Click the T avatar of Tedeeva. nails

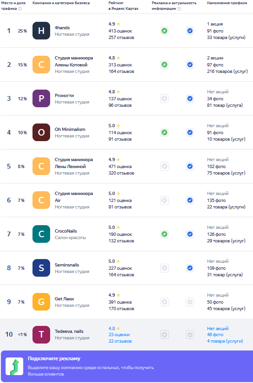41,335
